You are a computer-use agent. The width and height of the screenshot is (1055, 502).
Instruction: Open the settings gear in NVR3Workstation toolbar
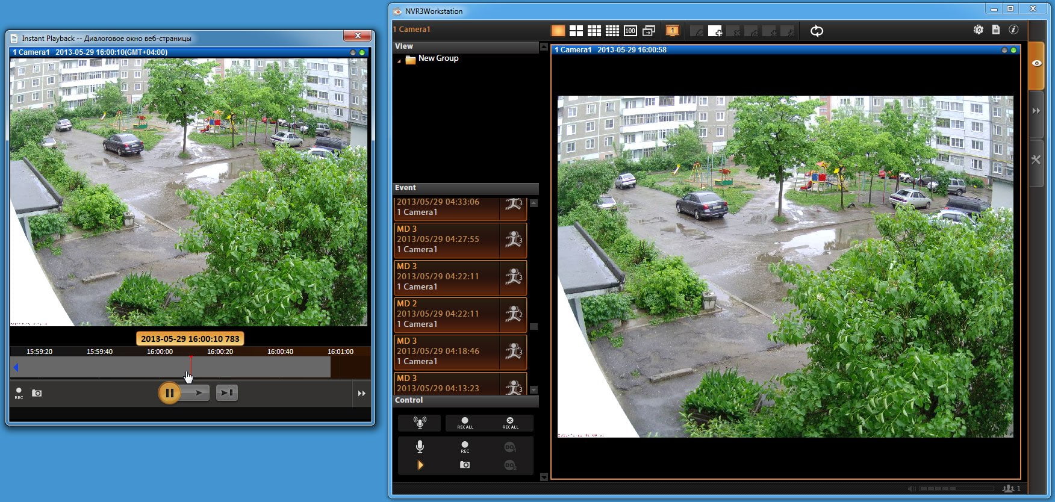(979, 29)
